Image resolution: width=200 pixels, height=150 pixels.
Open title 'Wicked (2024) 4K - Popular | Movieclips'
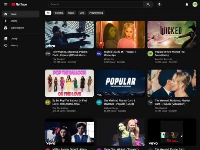point(120,54)
